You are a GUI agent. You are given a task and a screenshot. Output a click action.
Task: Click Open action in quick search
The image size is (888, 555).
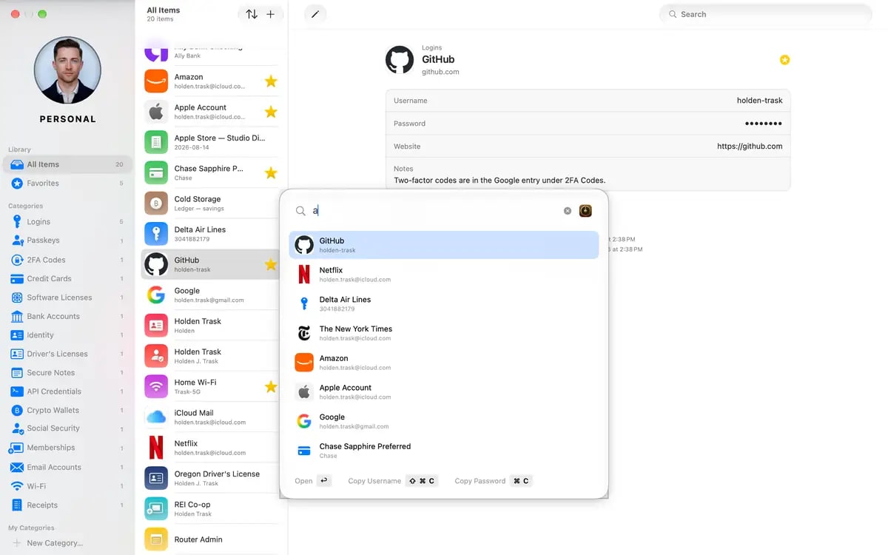coord(312,481)
